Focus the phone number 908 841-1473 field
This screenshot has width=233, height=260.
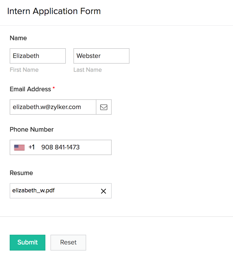(74, 147)
